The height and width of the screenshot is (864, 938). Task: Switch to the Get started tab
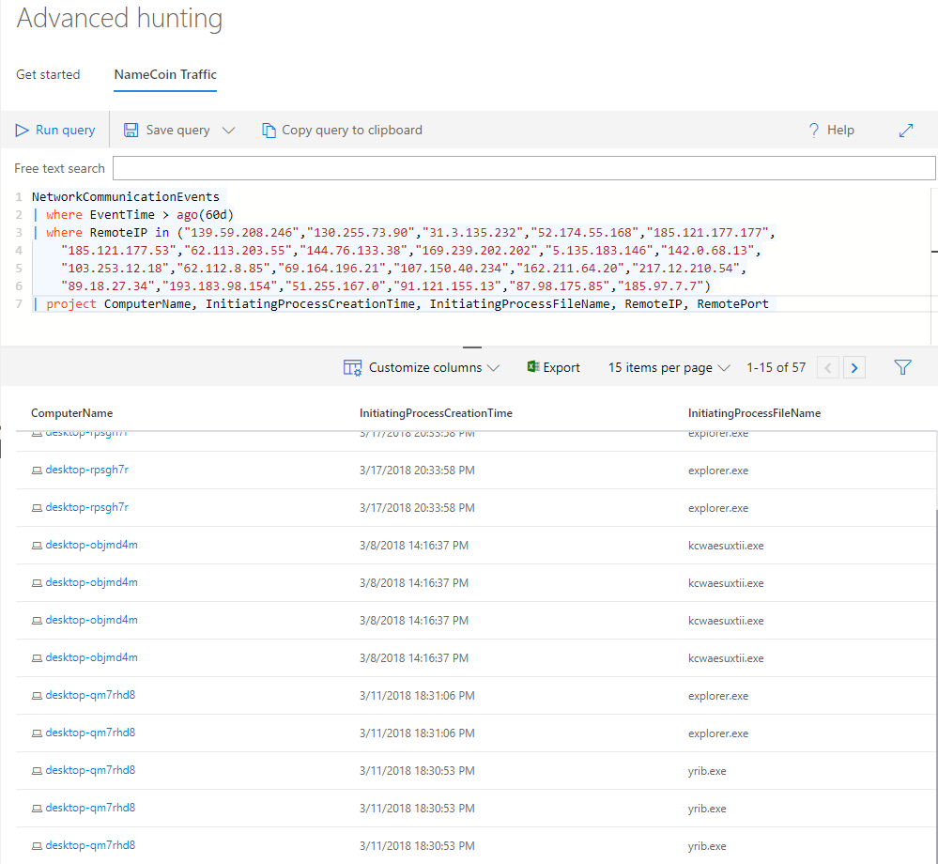click(48, 74)
